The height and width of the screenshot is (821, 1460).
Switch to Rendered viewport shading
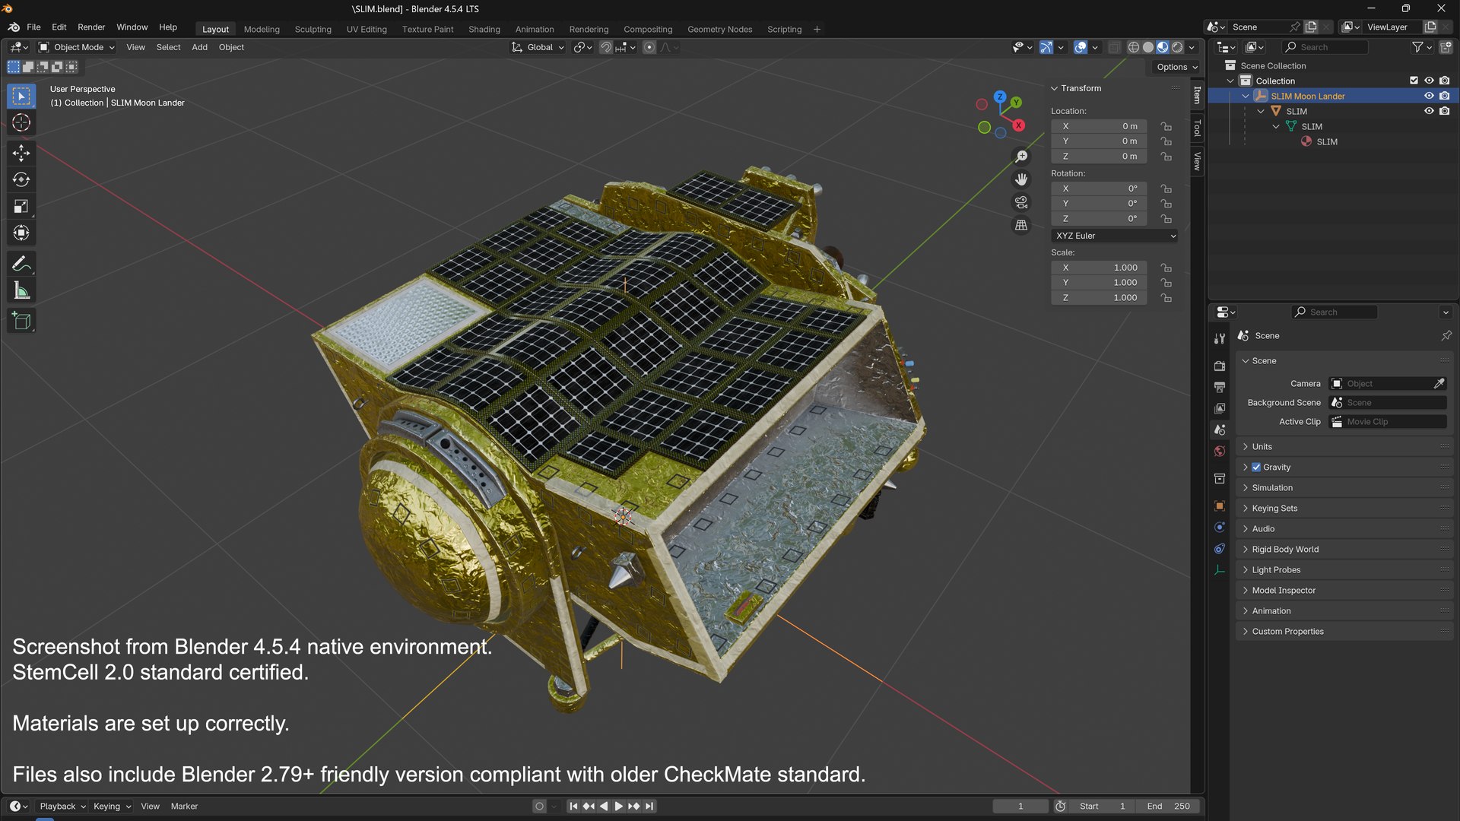1177,47
